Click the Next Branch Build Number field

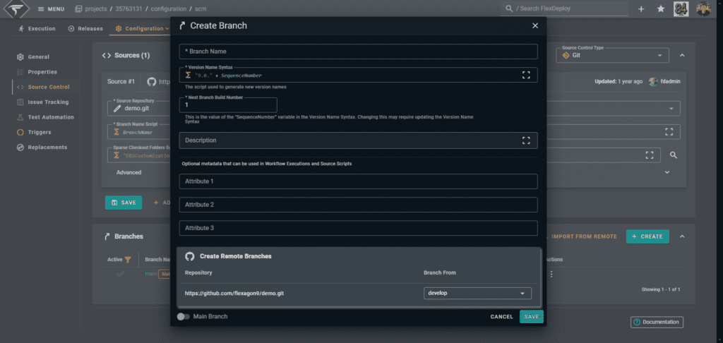228,105
